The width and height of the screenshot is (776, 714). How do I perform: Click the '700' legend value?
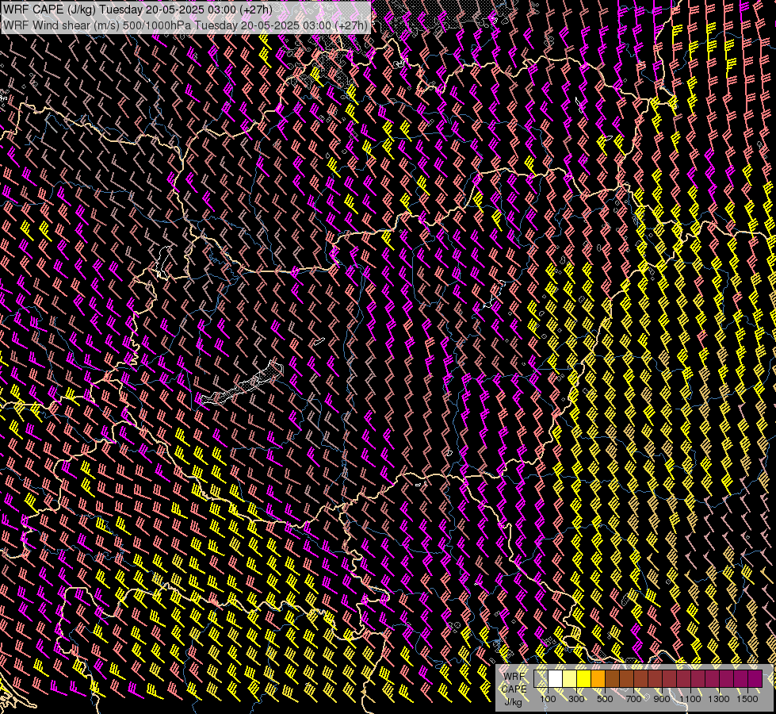(633, 699)
